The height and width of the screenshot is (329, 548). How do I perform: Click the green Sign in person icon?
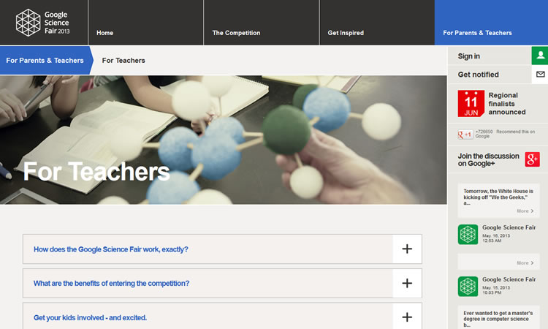pos(540,56)
